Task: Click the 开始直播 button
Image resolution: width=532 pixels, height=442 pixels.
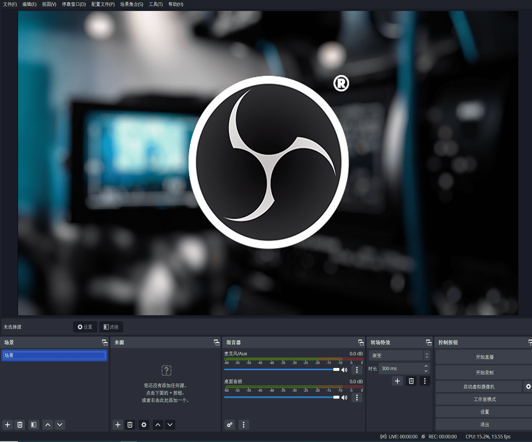Action: 484,357
